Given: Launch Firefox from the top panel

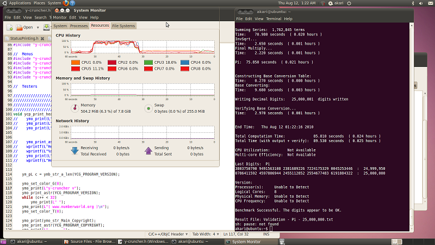Looking at the screenshot, I should (x=66, y=3).
